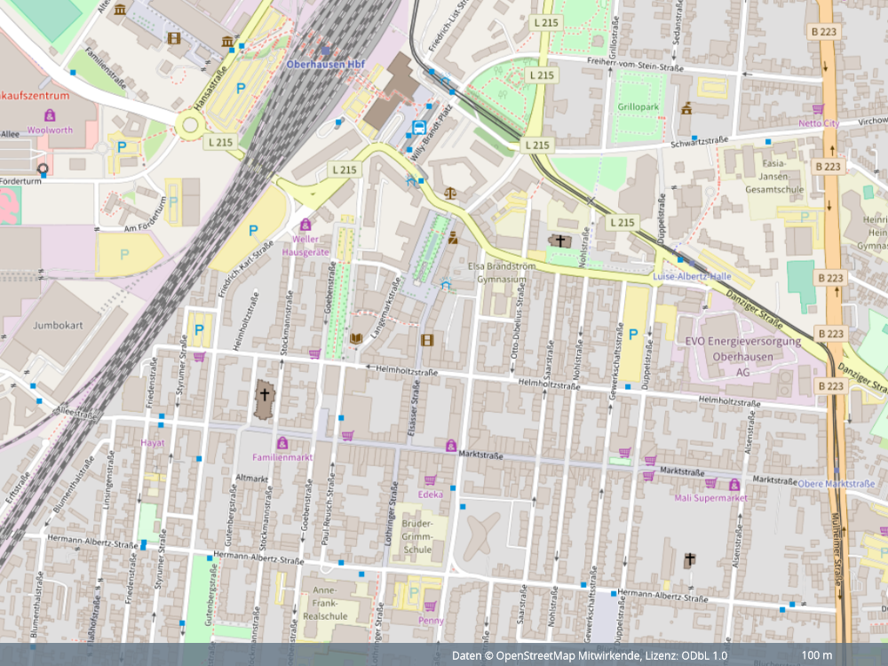
Task: Select the cinema film icon above Helmholtzstraße
Action: click(428, 339)
